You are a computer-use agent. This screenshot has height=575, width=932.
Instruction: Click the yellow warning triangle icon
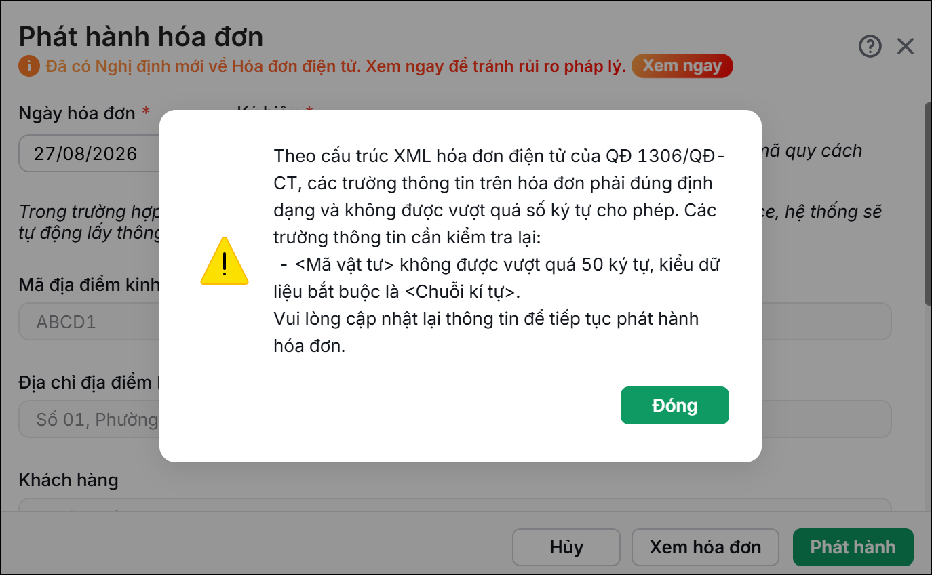[x=225, y=261]
